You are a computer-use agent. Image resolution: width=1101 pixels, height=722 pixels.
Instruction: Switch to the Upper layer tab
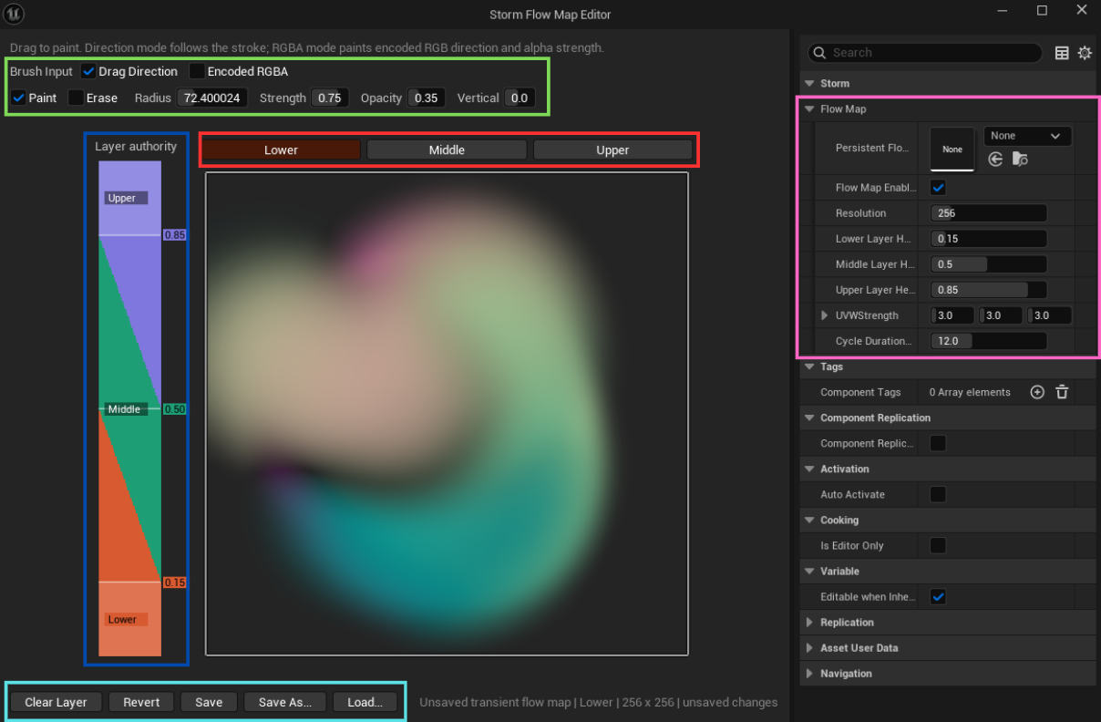coord(612,150)
